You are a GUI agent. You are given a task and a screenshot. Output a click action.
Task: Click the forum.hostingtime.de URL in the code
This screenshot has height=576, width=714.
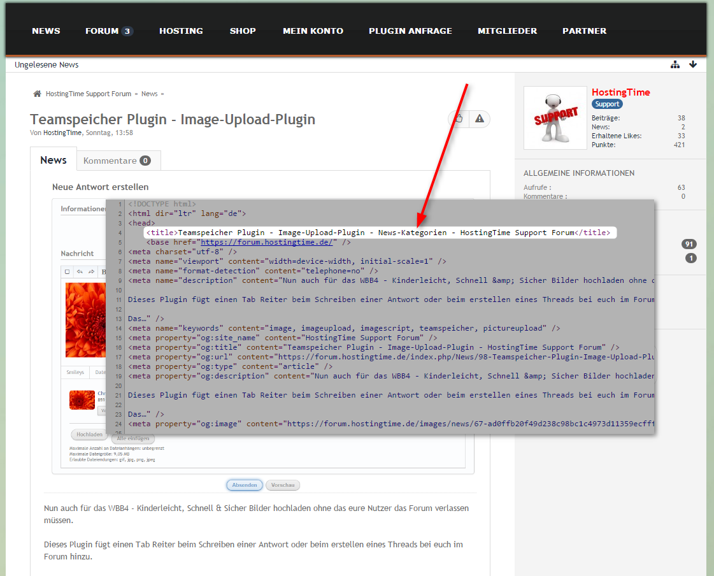(267, 242)
